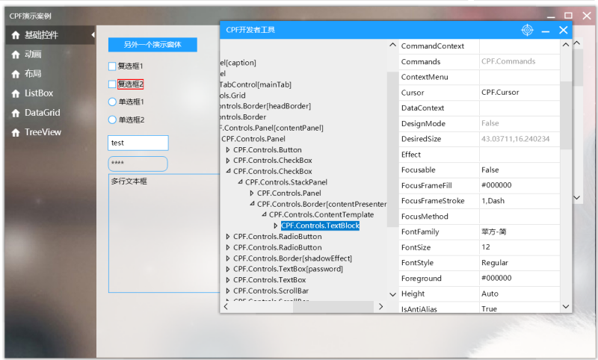Click the home icon beside ListBox
598x360 pixels.
16,93
